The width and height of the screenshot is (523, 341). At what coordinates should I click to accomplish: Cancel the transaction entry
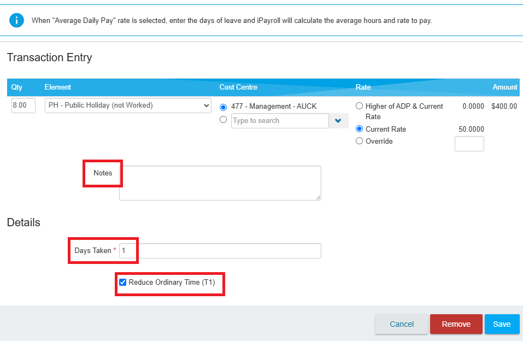tap(402, 324)
